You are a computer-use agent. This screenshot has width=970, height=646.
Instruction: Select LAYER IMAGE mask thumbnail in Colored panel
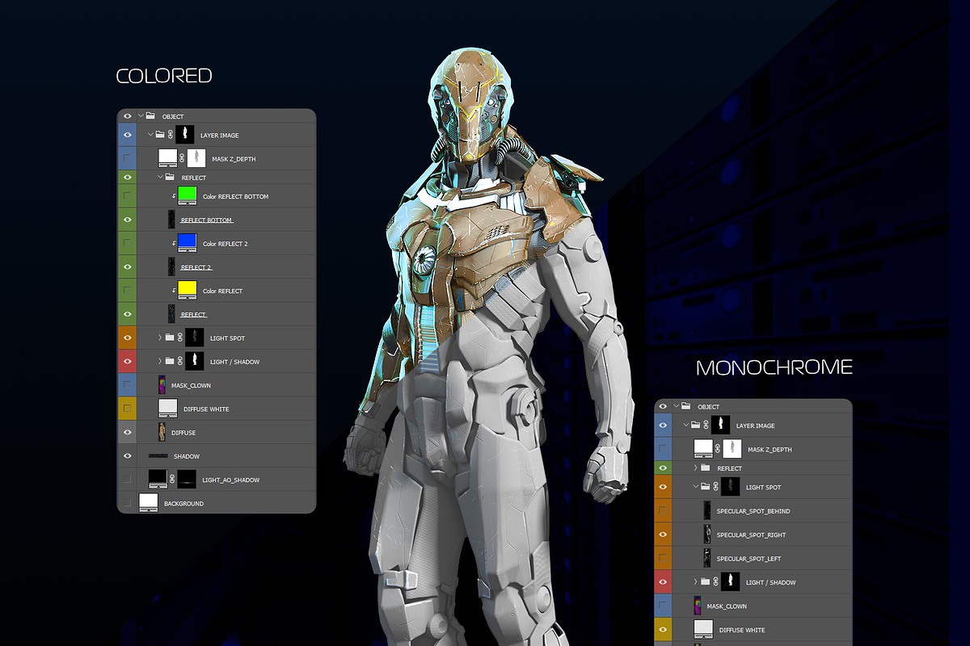185,135
